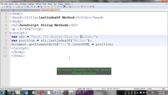The width and height of the screenshot is (168, 95).
Task: Toggle file monitoring (tail -f) eye icon
Action: coord(78,7)
